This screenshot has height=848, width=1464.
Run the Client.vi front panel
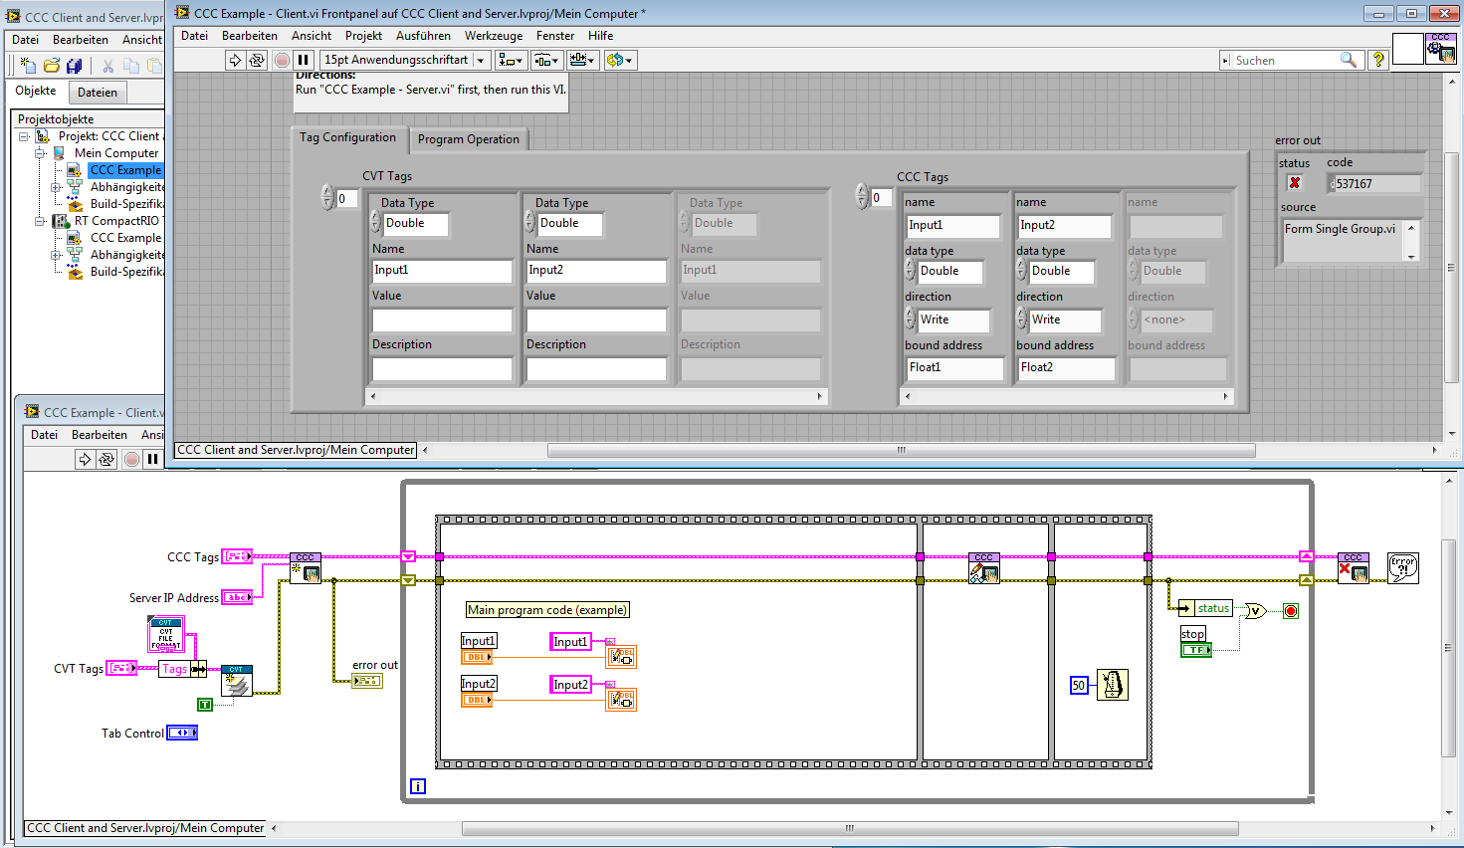click(x=235, y=60)
